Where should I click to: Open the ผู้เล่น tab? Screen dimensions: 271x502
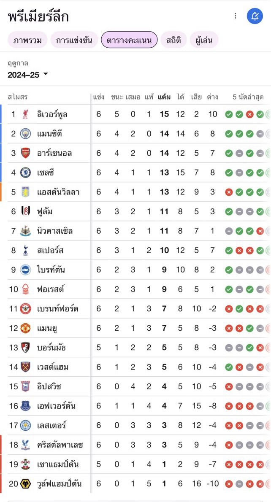[204, 40]
